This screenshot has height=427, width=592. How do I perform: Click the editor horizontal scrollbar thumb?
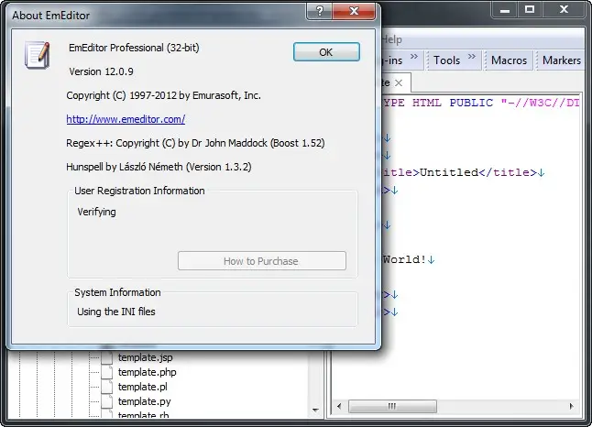(x=392, y=406)
